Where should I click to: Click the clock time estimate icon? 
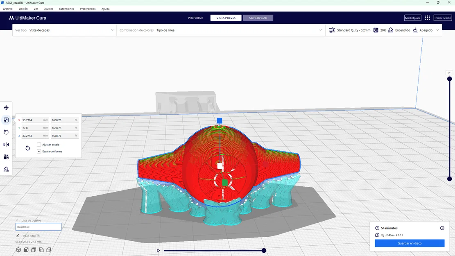377,228
